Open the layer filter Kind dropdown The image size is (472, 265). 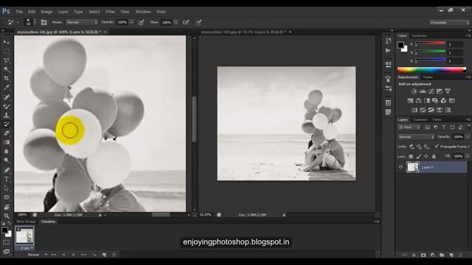[409, 127]
